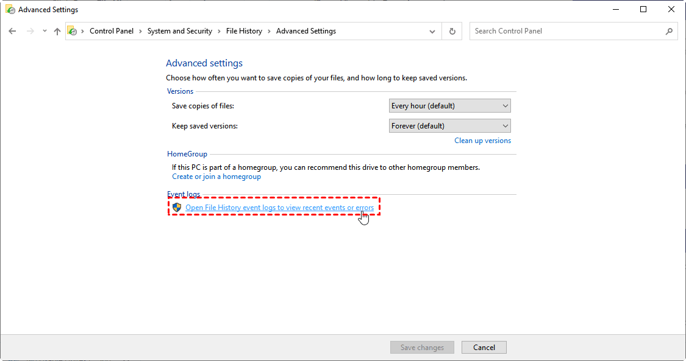This screenshot has height=361, width=686.
Task: Open the Recent locations dropdown arrow
Action: pos(45,31)
